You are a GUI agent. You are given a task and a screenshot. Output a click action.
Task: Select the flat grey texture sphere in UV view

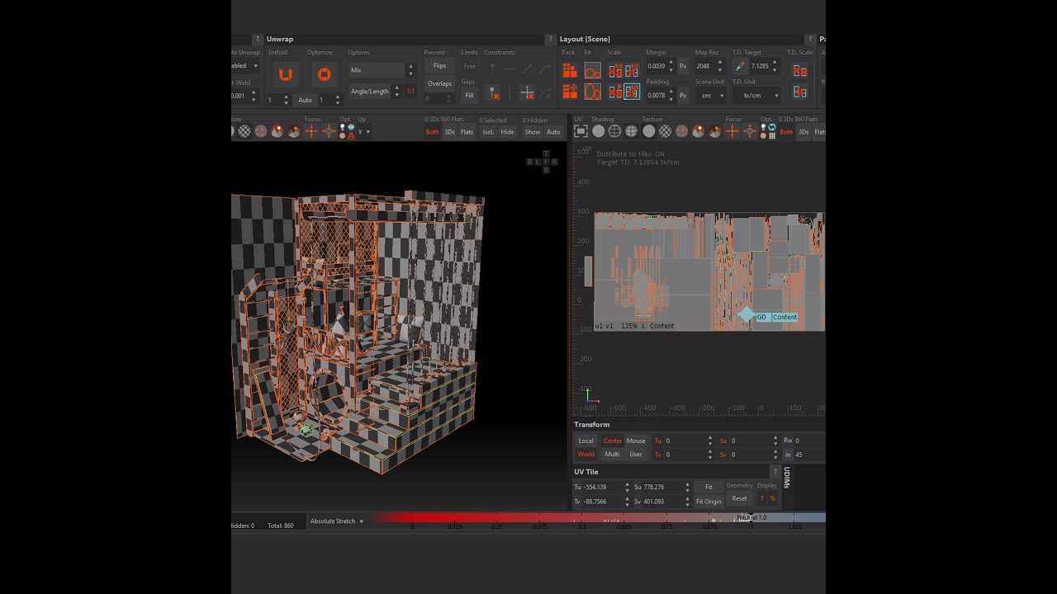(x=648, y=131)
